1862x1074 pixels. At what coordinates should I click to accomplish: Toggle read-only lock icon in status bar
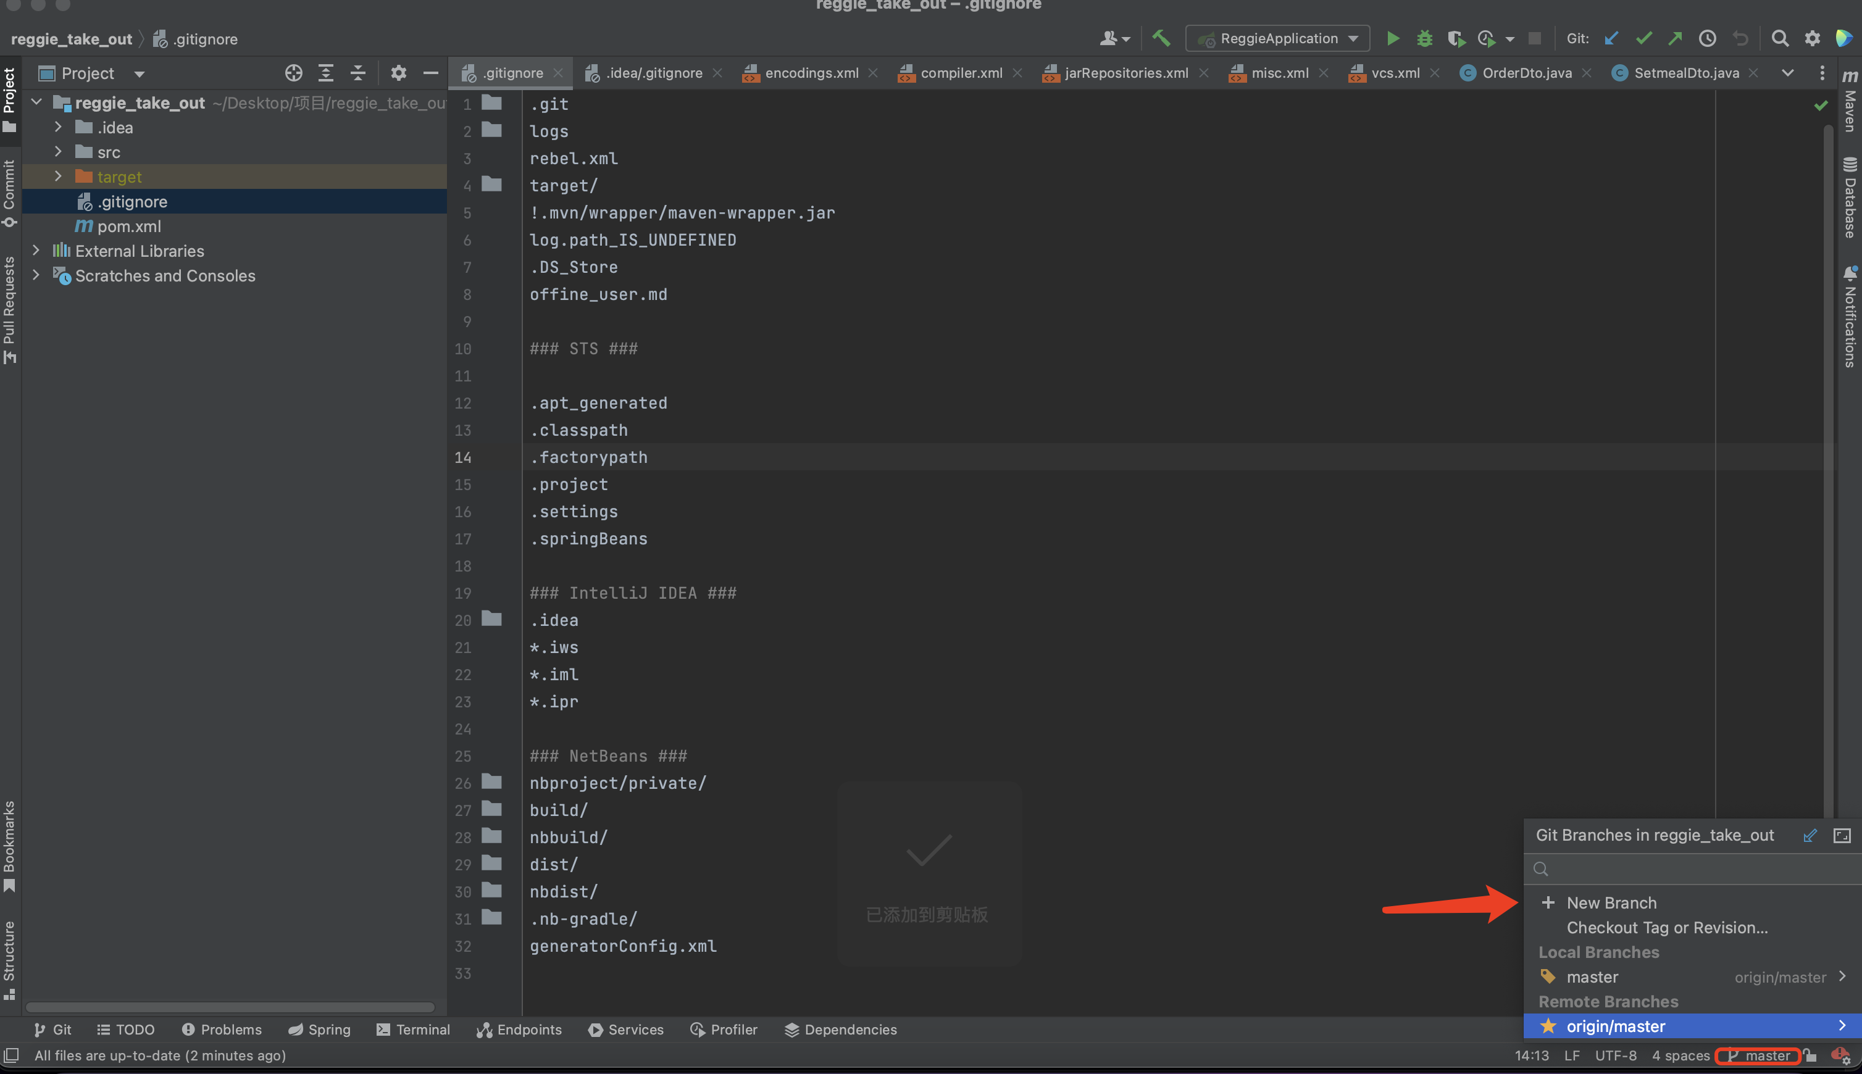pos(1810,1055)
